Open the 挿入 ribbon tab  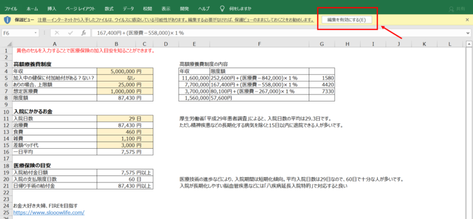tap(52, 9)
